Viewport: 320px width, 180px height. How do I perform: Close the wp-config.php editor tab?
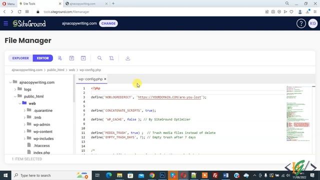105,79
